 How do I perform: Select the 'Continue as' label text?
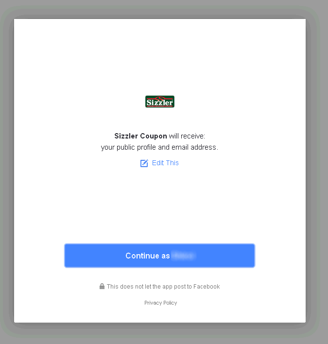click(148, 256)
